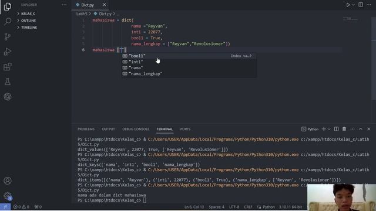Switch to the DEBUG CONSOLE tab

(136, 129)
